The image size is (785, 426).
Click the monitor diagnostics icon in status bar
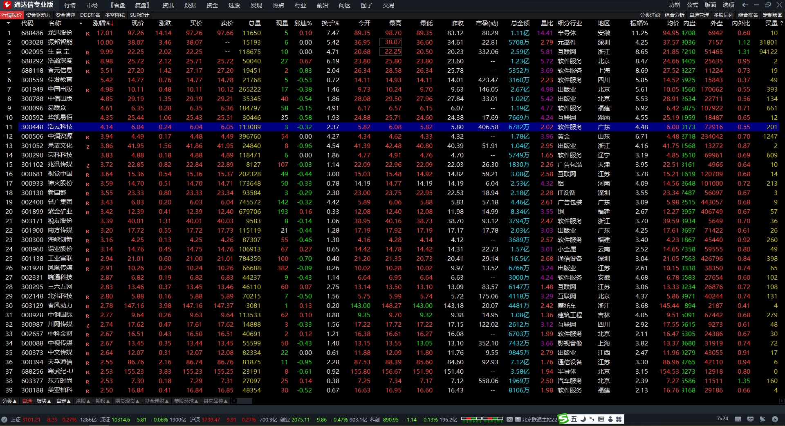[x=750, y=419]
